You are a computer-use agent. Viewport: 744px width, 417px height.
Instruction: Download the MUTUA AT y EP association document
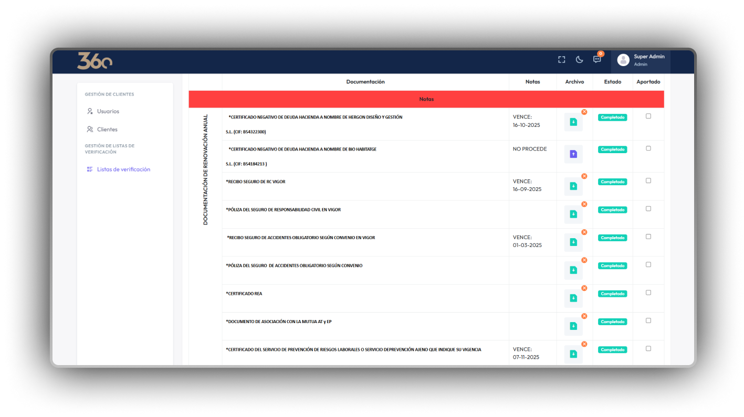coord(573,326)
